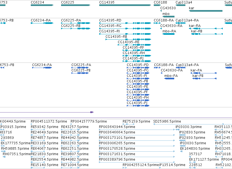Select EST RP004511372.5prime
This screenshot has width=232, height=169.
coord(49,121)
